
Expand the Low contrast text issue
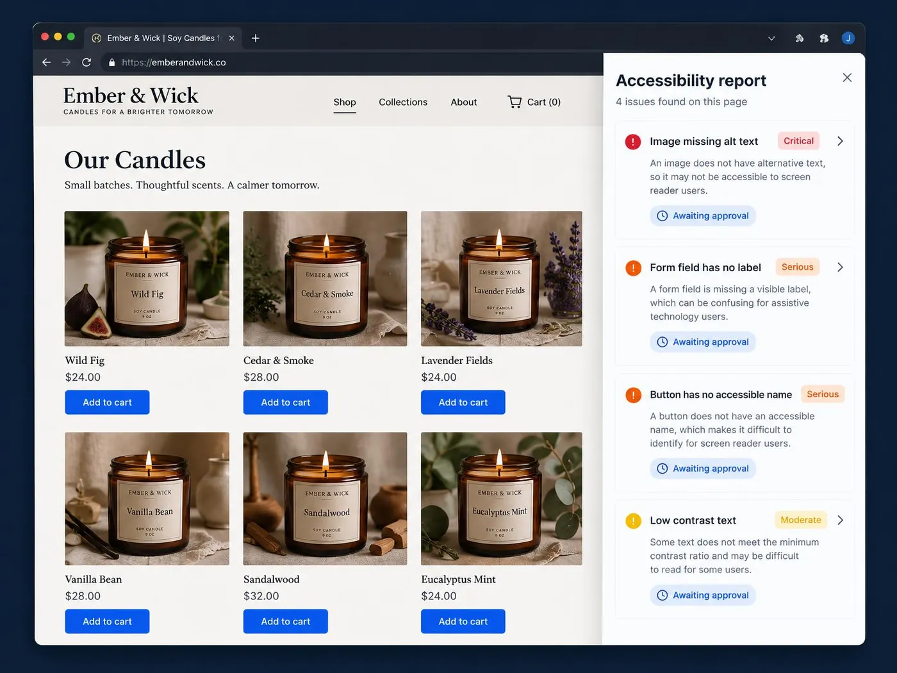pyautogui.click(x=840, y=520)
